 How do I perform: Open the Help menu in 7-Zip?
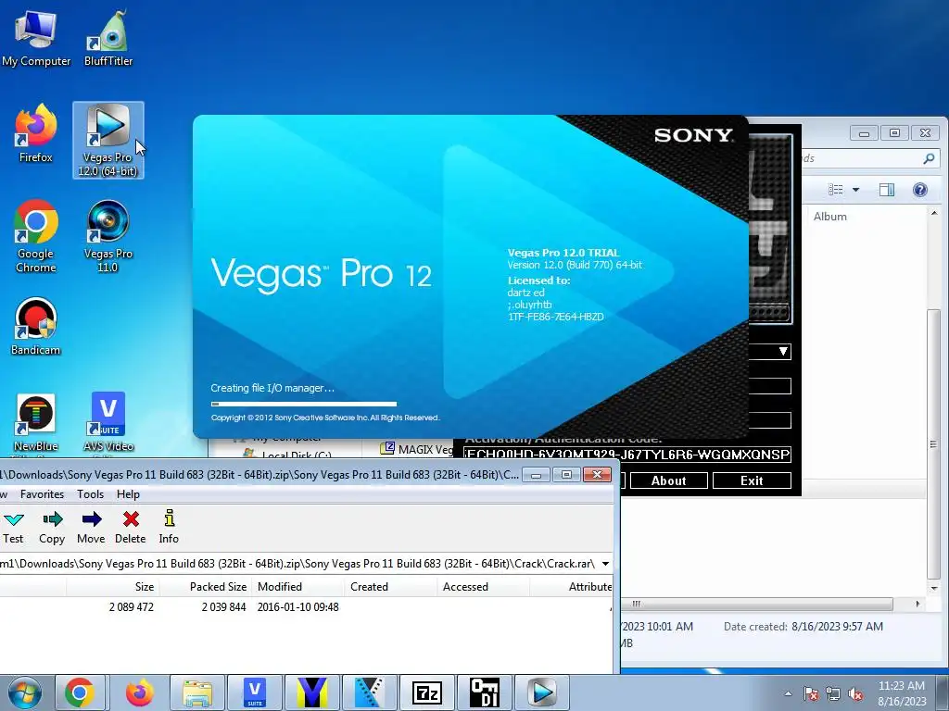pos(128,494)
